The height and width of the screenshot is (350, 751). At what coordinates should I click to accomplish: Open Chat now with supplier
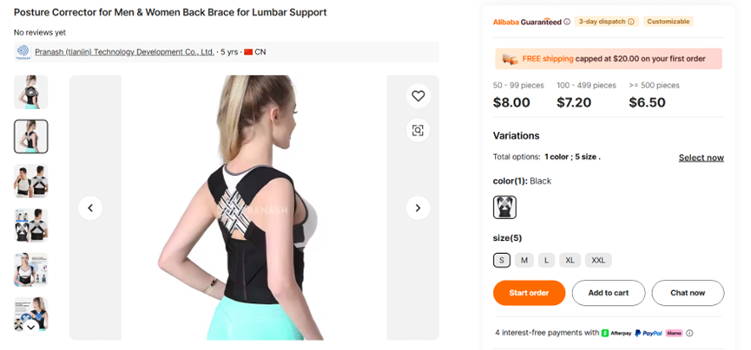point(688,293)
